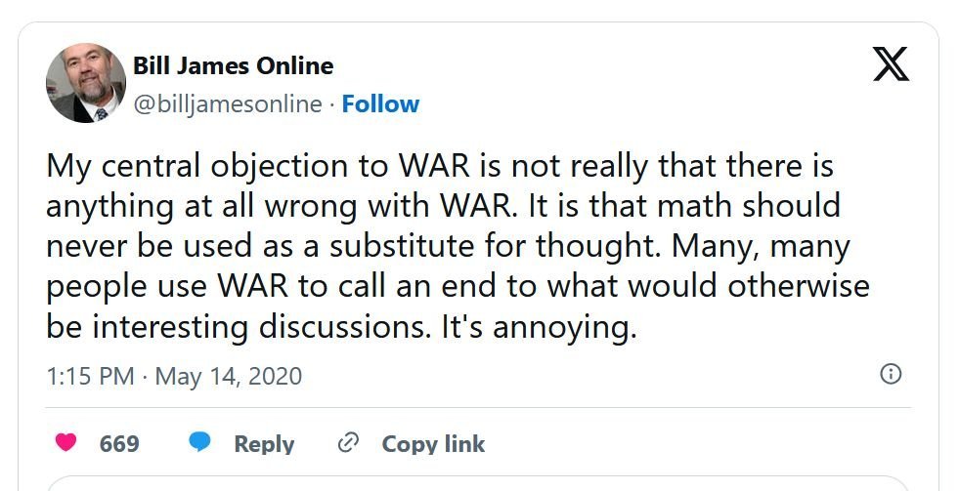Open Bill James Online profile picture
The height and width of the screenshot is (491, 959).
pos(86,83)
